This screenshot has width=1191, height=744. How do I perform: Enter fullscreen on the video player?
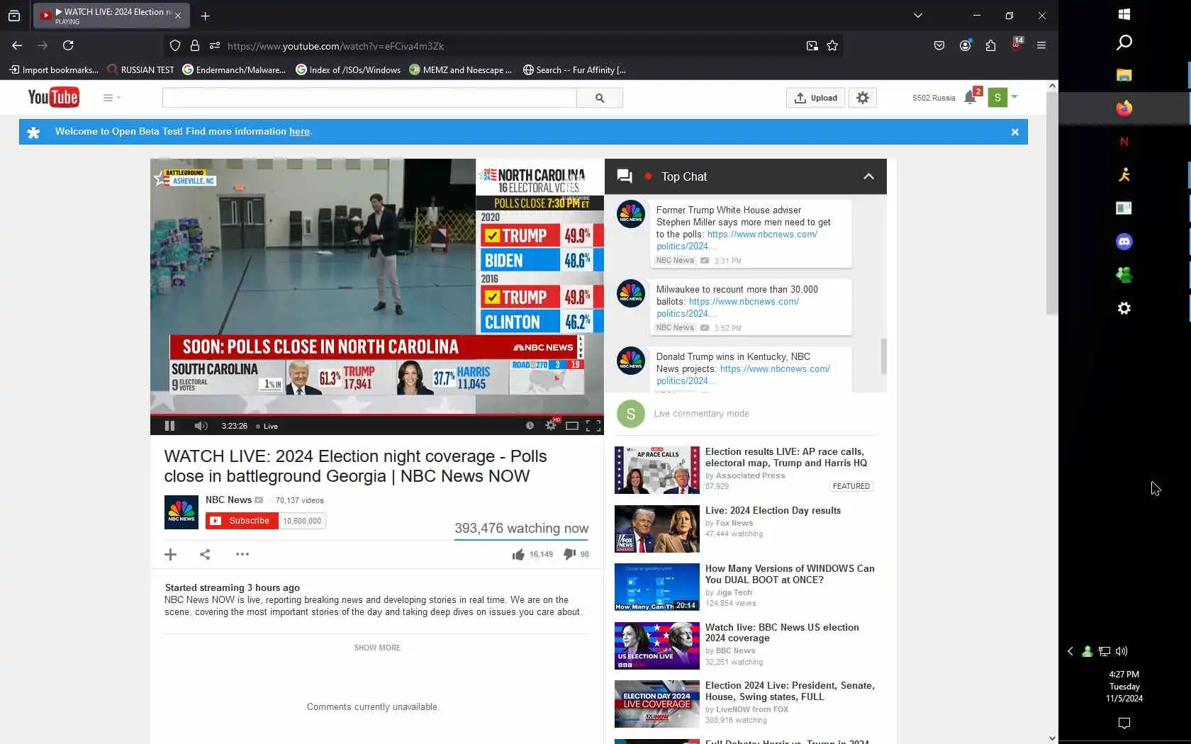click(593, 426)
